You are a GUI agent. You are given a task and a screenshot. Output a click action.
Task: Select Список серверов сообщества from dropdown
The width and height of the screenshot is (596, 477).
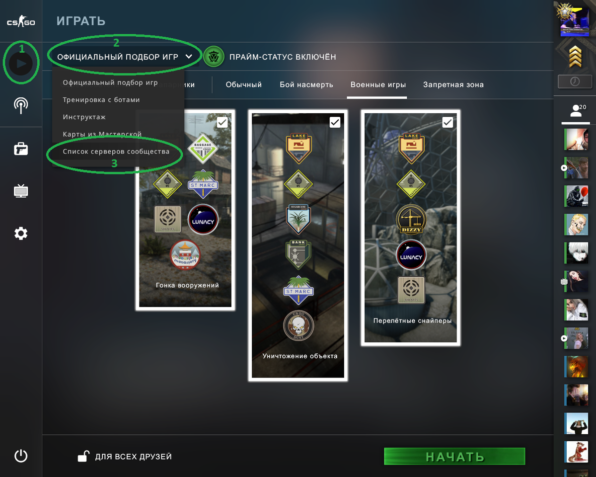116,152
